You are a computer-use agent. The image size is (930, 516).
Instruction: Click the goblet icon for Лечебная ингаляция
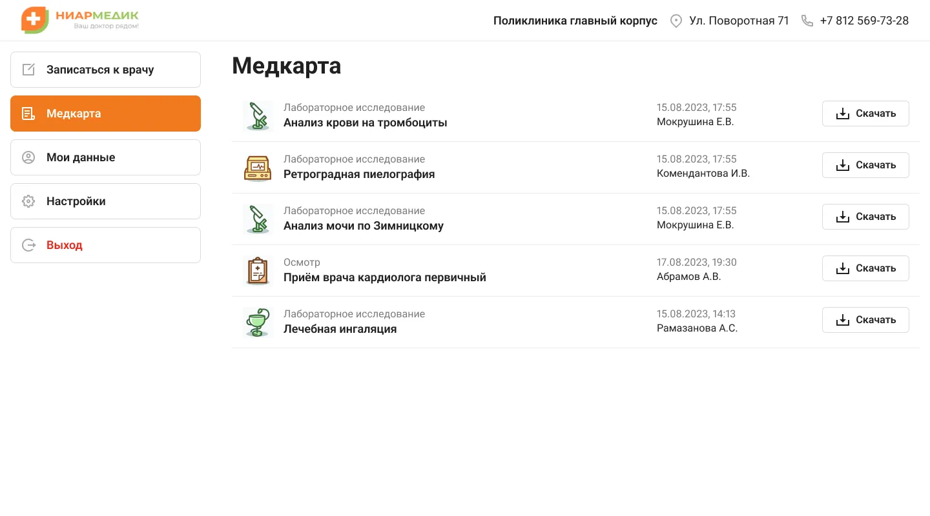click(258, 322)
